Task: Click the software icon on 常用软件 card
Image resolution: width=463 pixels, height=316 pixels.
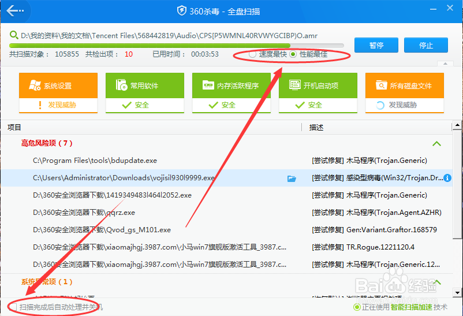Action: coord(121,85)
